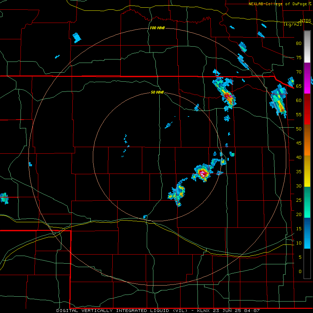This screenshot has width=313, height=313.
Task: Click the 45 value on the color scale
Action: coord(299,143)
